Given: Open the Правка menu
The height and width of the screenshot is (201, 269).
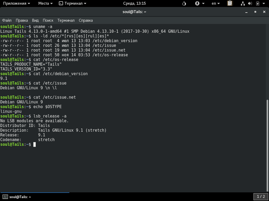Looking at the screenshot, I should coord(22,20).
